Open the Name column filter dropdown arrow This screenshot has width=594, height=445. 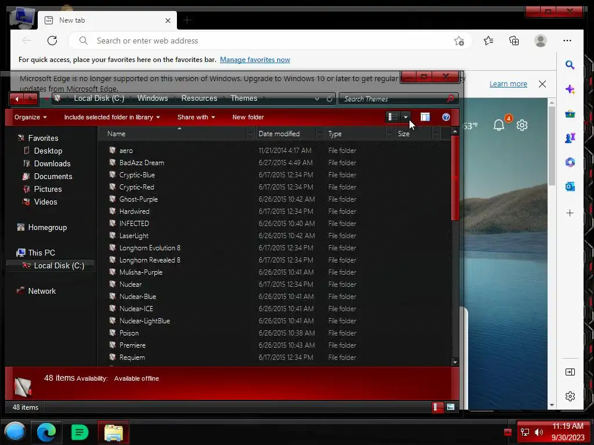click(251, 134)
